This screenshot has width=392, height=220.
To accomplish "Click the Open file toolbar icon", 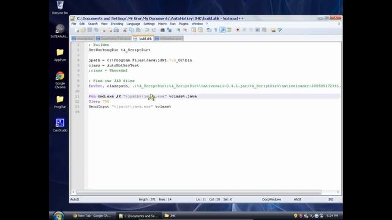I will 83,30.
